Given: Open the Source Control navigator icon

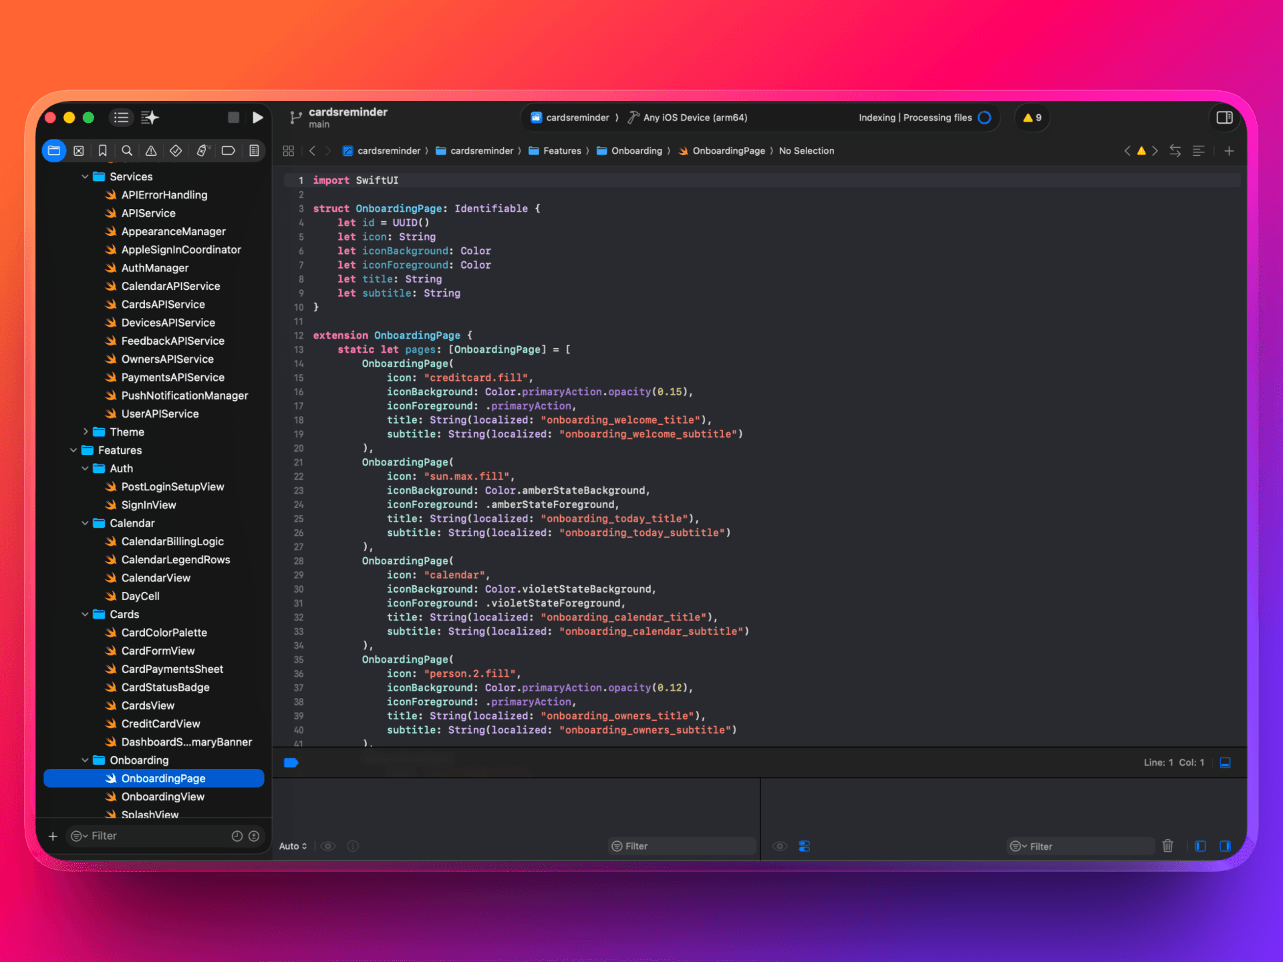Looking at the screenshot, I should point(79,151).
